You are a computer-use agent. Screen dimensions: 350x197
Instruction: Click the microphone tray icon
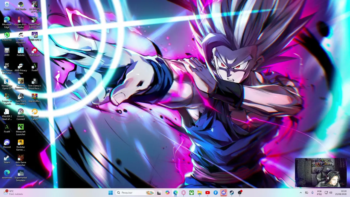point(313,193)
